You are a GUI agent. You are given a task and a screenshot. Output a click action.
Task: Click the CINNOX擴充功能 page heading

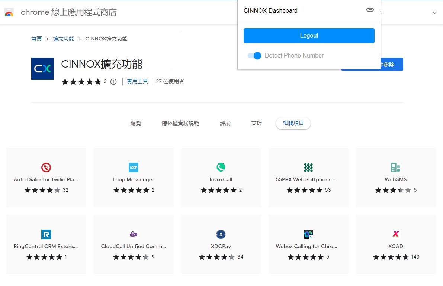tap(102, 64)
